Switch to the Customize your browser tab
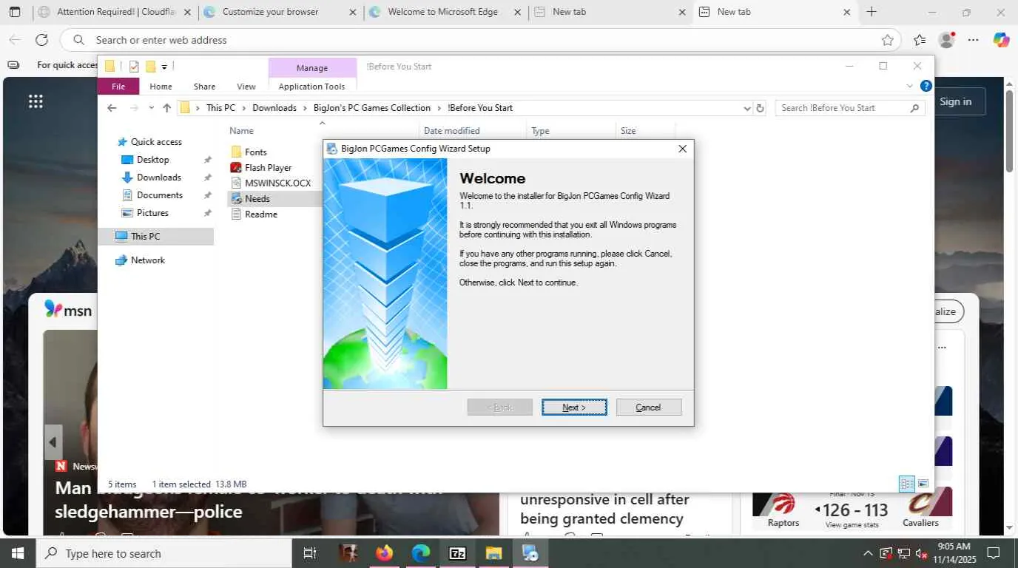Image resolution: width=1018 pixels, height=568 pixels. pyautogui.click(x=281, y=12)
